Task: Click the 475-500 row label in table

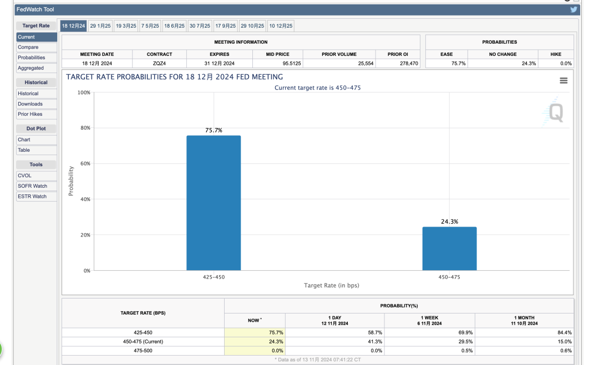Action: click(143, 351)
